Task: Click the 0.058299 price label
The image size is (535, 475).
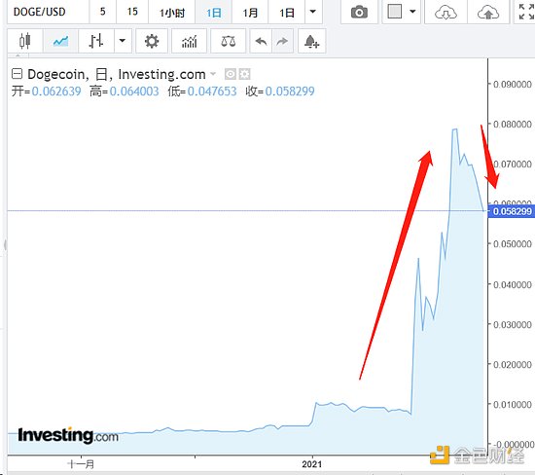Action: [512, 211]
